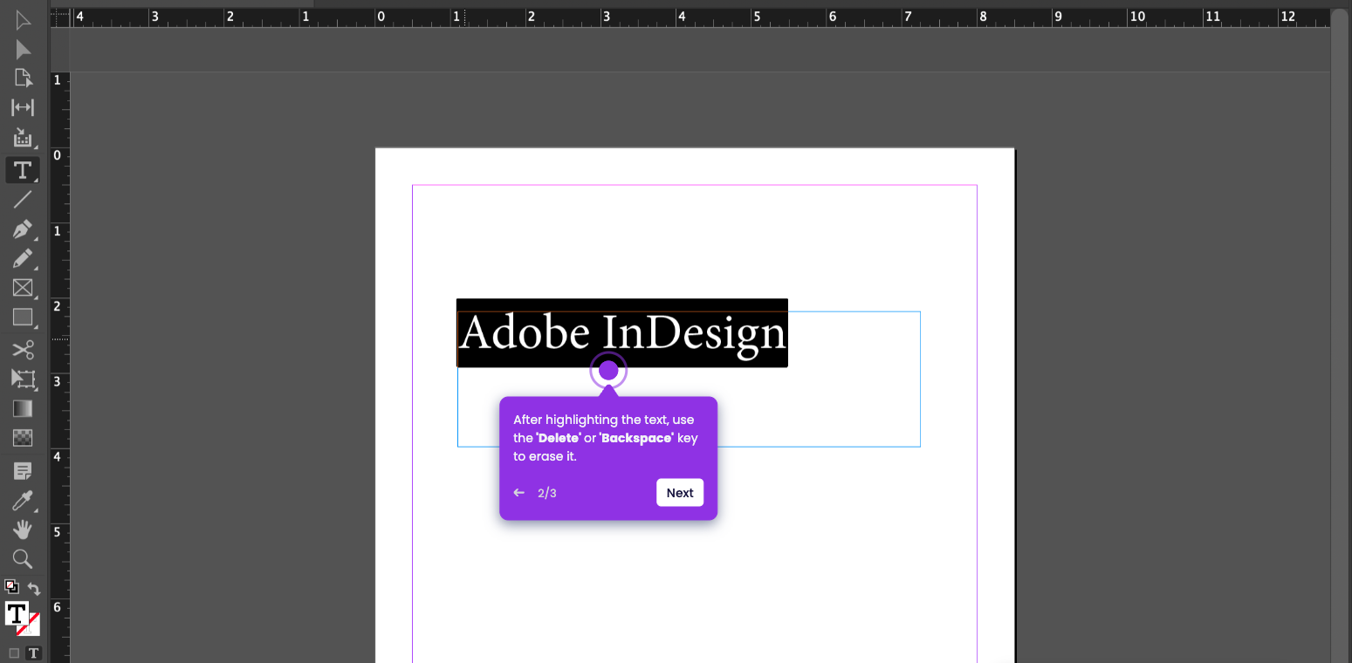The width and height of the screenshot is (1352, 663).
Task: Go back using tooltip left arrow
Action: click(518, 493)
